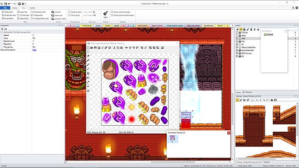Select the Pencil tool in image editor

[88, 61]
